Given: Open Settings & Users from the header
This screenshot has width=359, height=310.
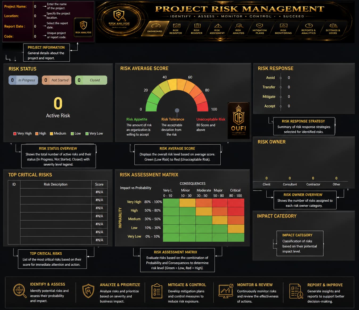Looking at the screenshot, I should [333, 28].
